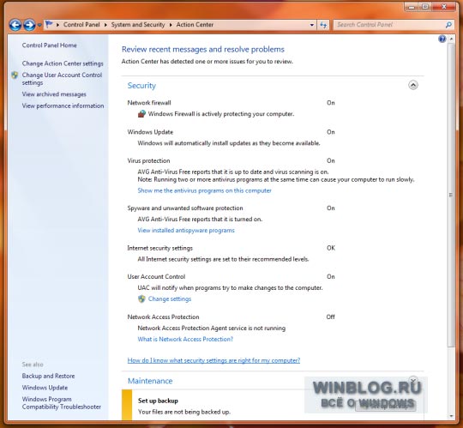Click the Windows Firewall brick icon
The image size is (463, 428).
pos(141,114)
